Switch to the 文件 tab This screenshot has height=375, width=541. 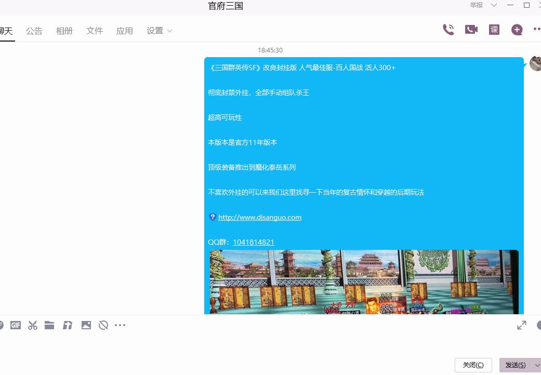tap(95, 31)
